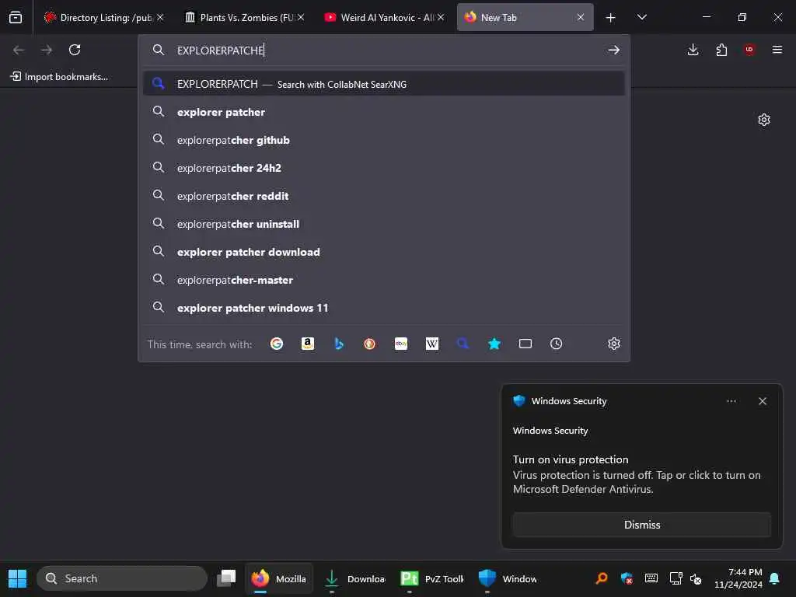Close the New Tab tab
The image size is (796, 597).
581,17
